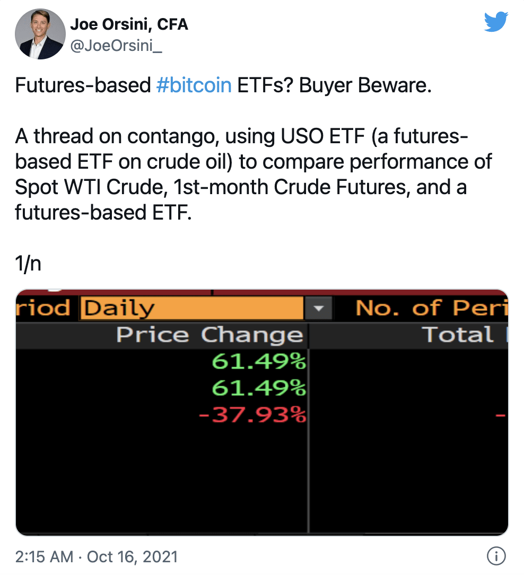The height and width of the screenshot is (575, 524).
Task: Click the Total column header
Action: [458, 334]
